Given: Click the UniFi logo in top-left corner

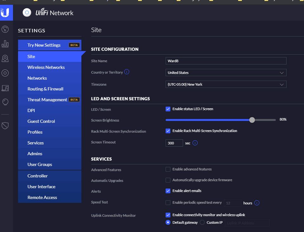Looking at the screenshot, I should (x=5, y=13).
